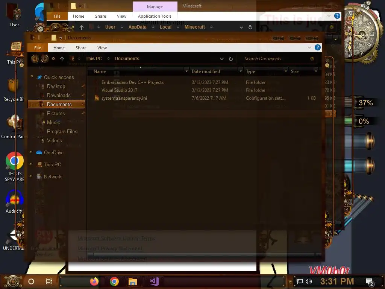This screenshot has width=385, height=289.
Task: Select Pictures in the navigation pane
Action: (56, 113)
